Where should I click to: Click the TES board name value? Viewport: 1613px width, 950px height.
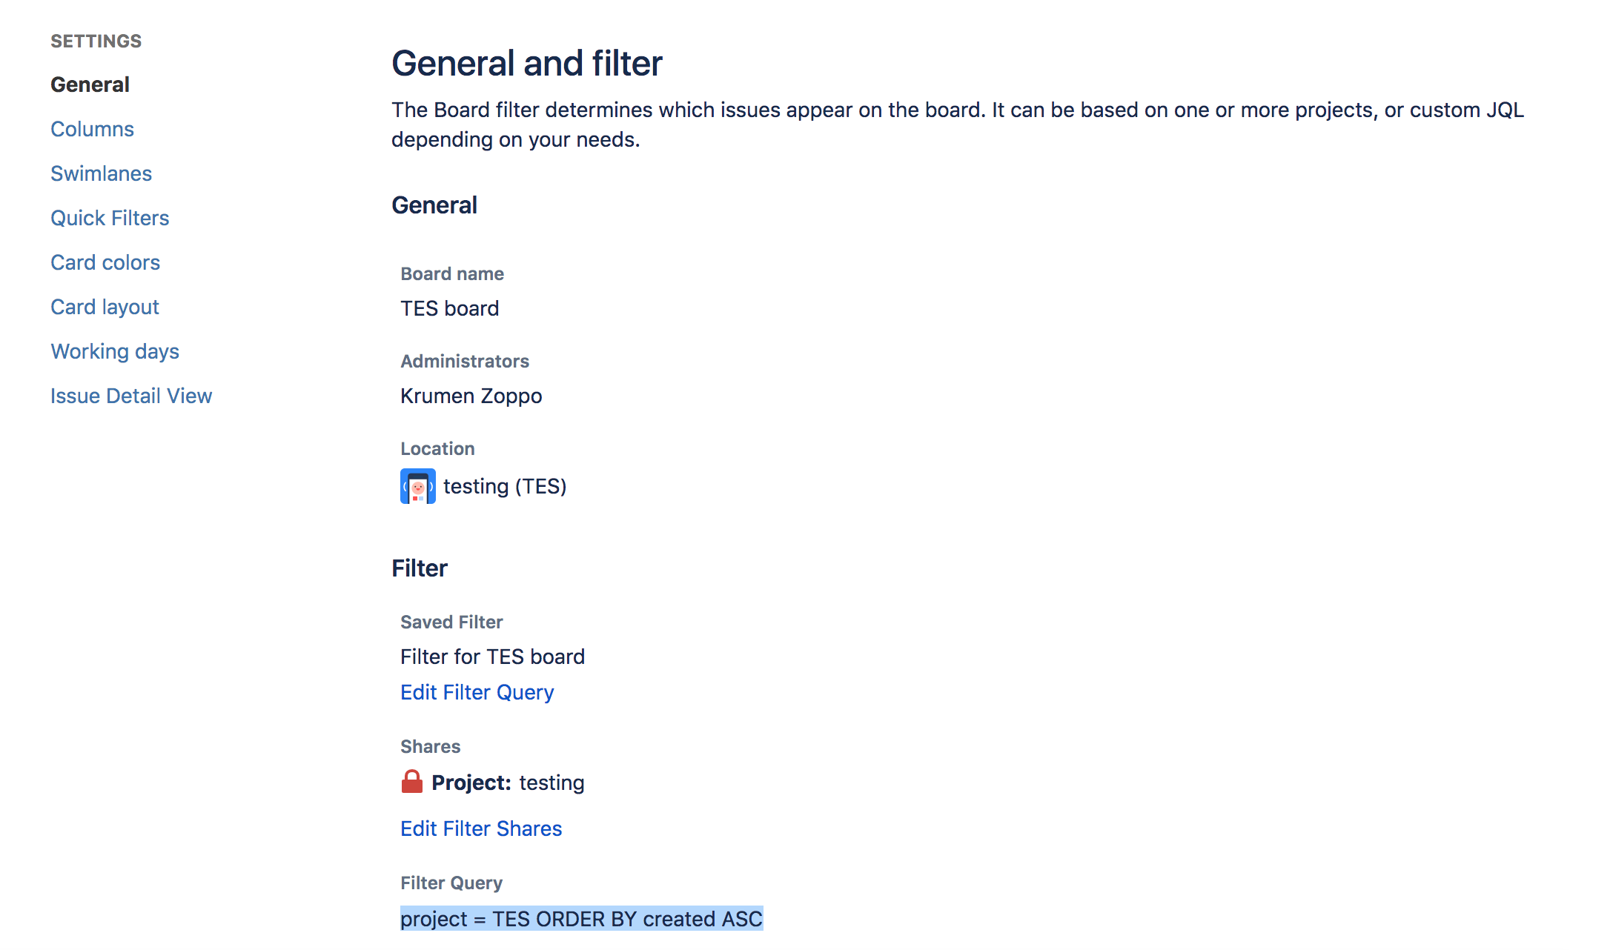click(x=448, y=308)
